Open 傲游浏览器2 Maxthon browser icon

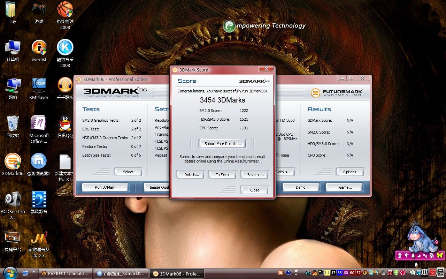(x=39, y=165)
